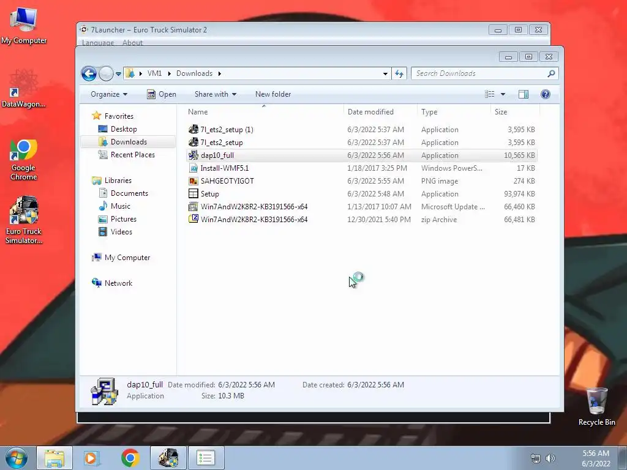Select Desktop in the navigation pane

pyautogui.click(x=118, y=129)
